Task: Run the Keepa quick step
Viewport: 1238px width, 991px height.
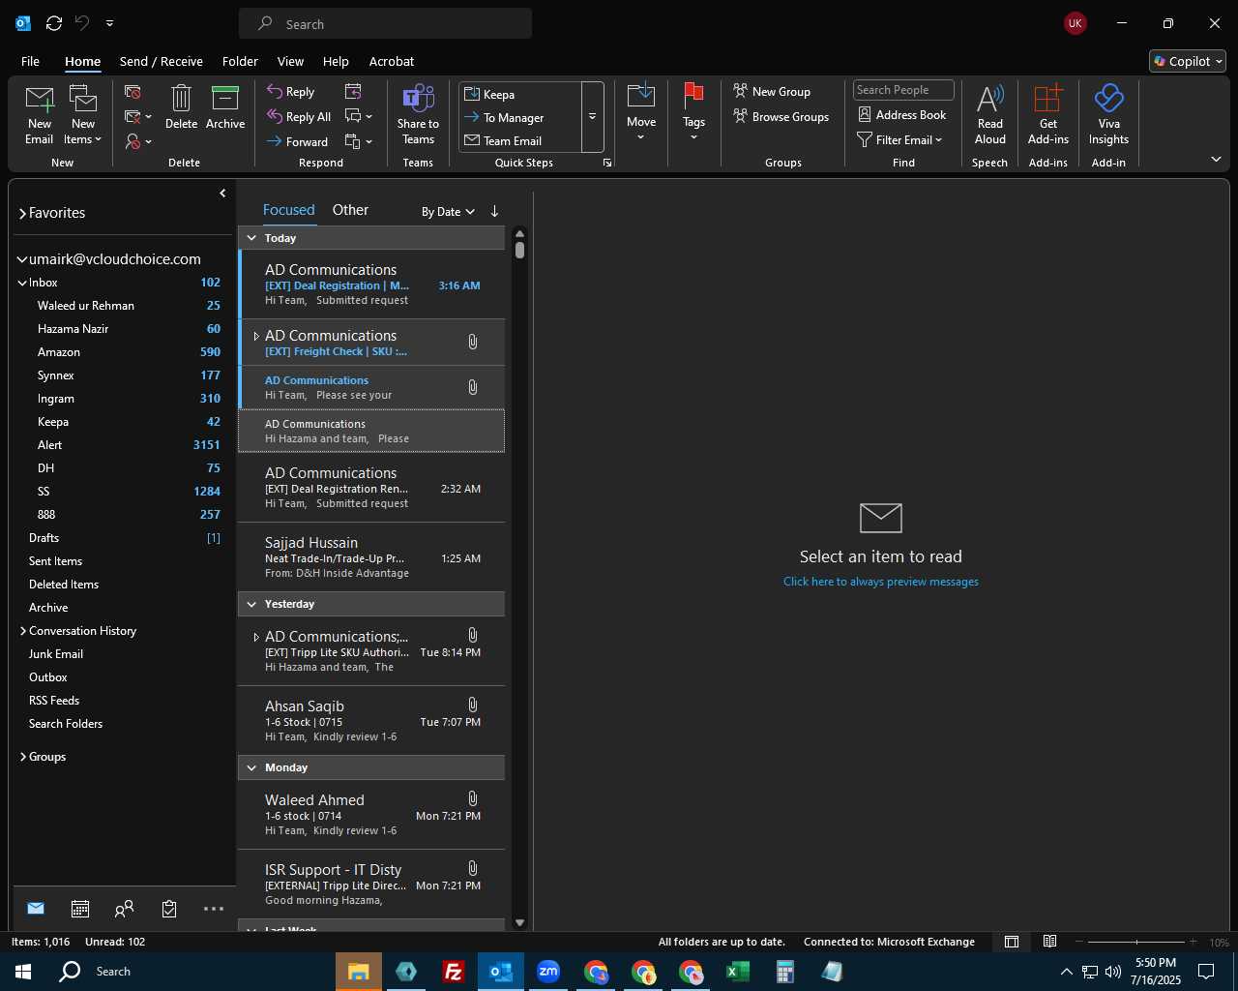Action: 521,94
